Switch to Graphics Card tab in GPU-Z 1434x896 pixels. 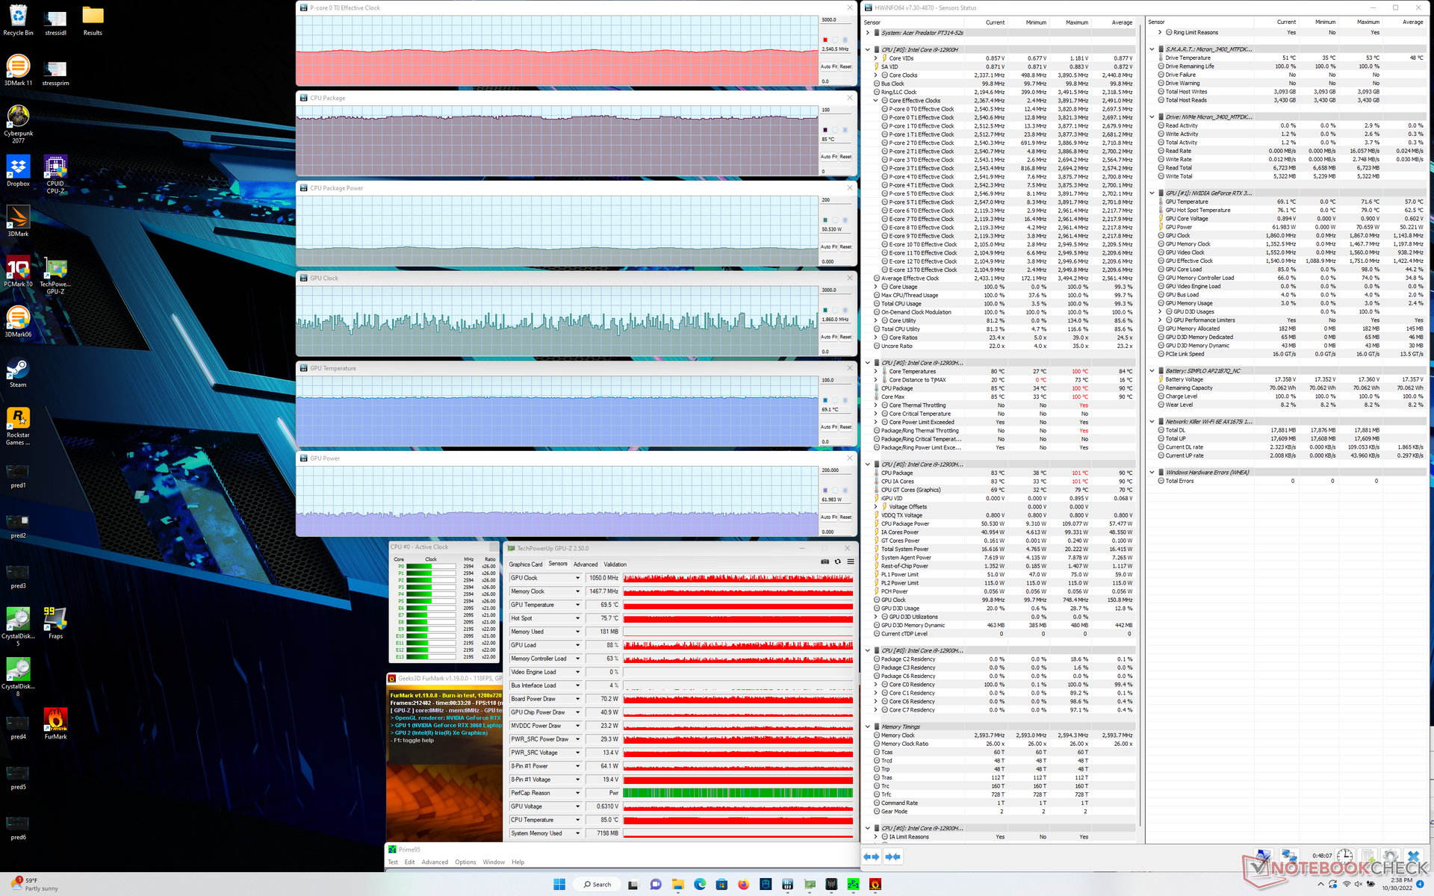pyautogui.click(x=526, y=564)
